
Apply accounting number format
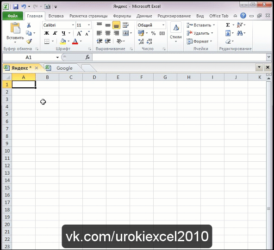tap(141, 33)
